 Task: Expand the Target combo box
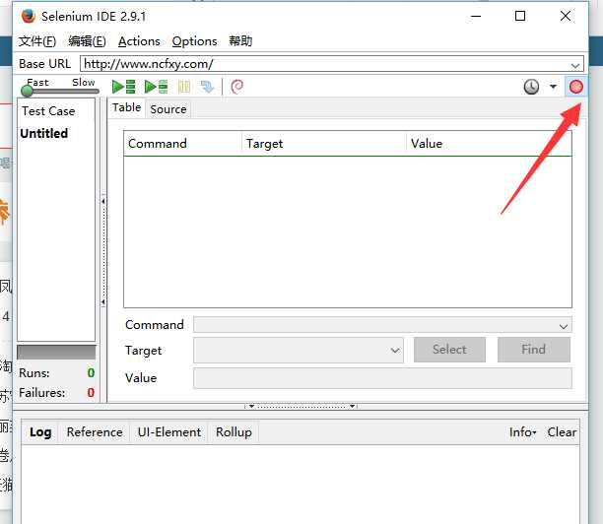click(395, 351)
